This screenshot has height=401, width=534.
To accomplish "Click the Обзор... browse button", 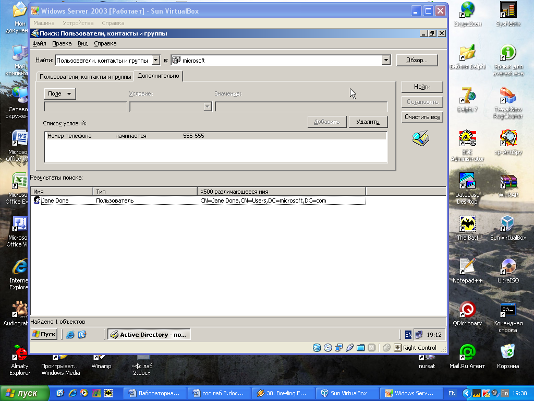I will pyautogui.click(x=417, y=60).
